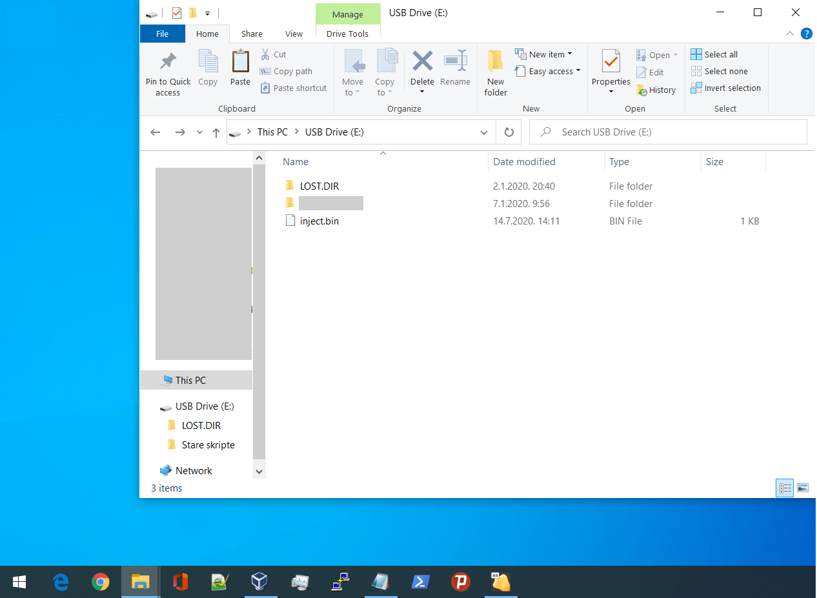Image resolution: width=817 pixels, height=598 pixels.
Task: Open the Share ribbon tab
Action: tap(252, 34)
